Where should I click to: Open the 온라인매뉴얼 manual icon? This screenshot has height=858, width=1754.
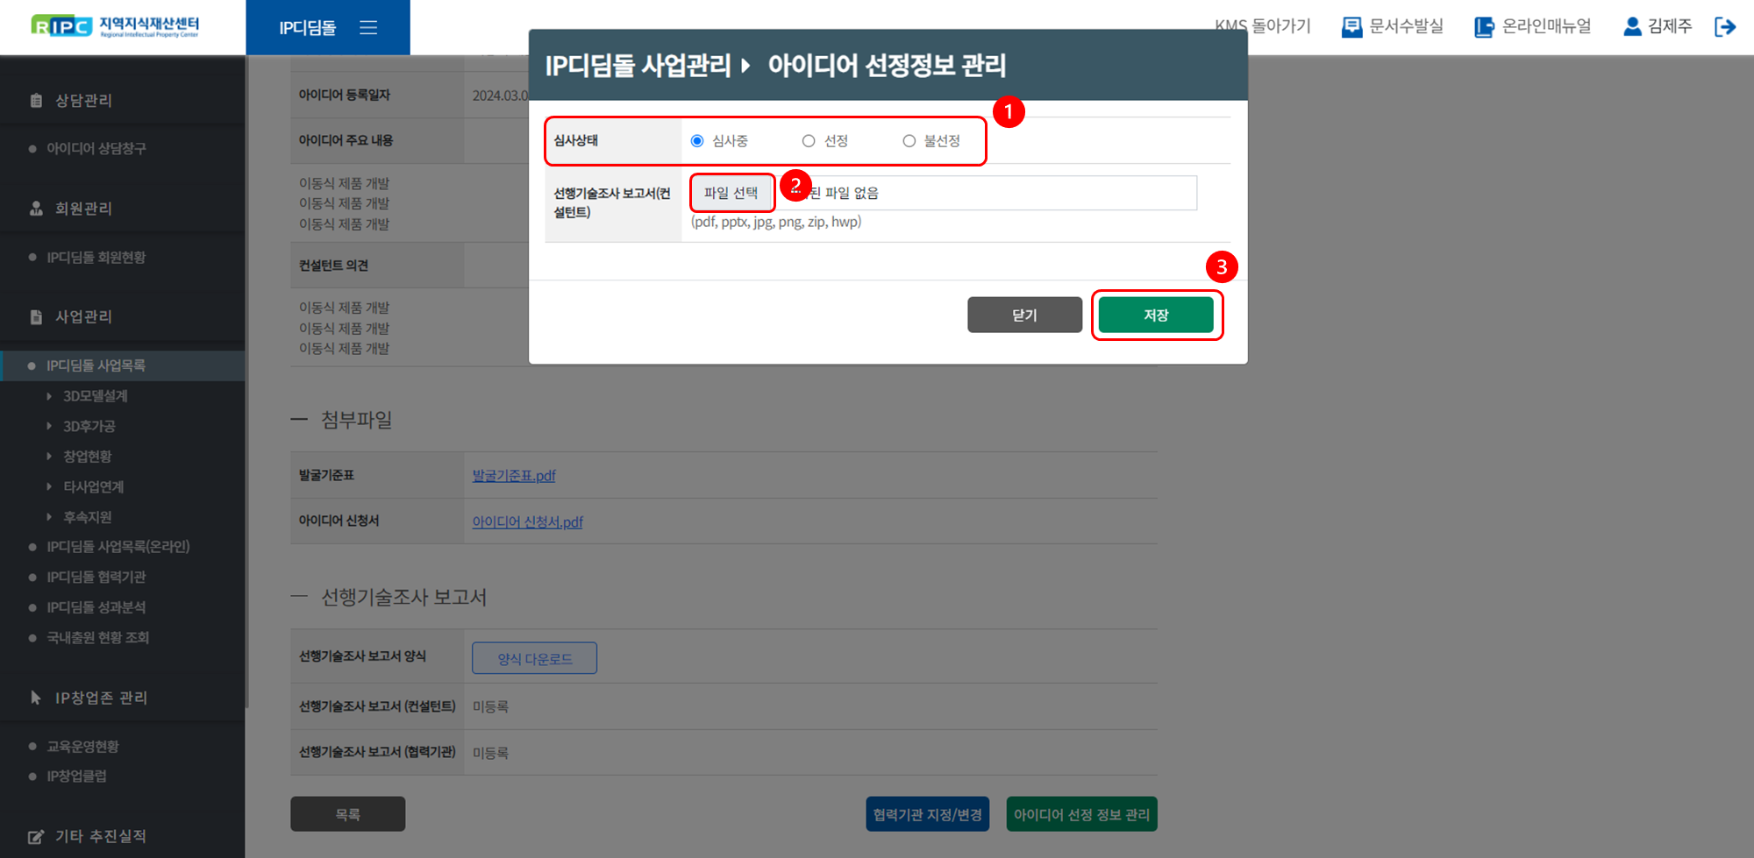[1484, 27]
